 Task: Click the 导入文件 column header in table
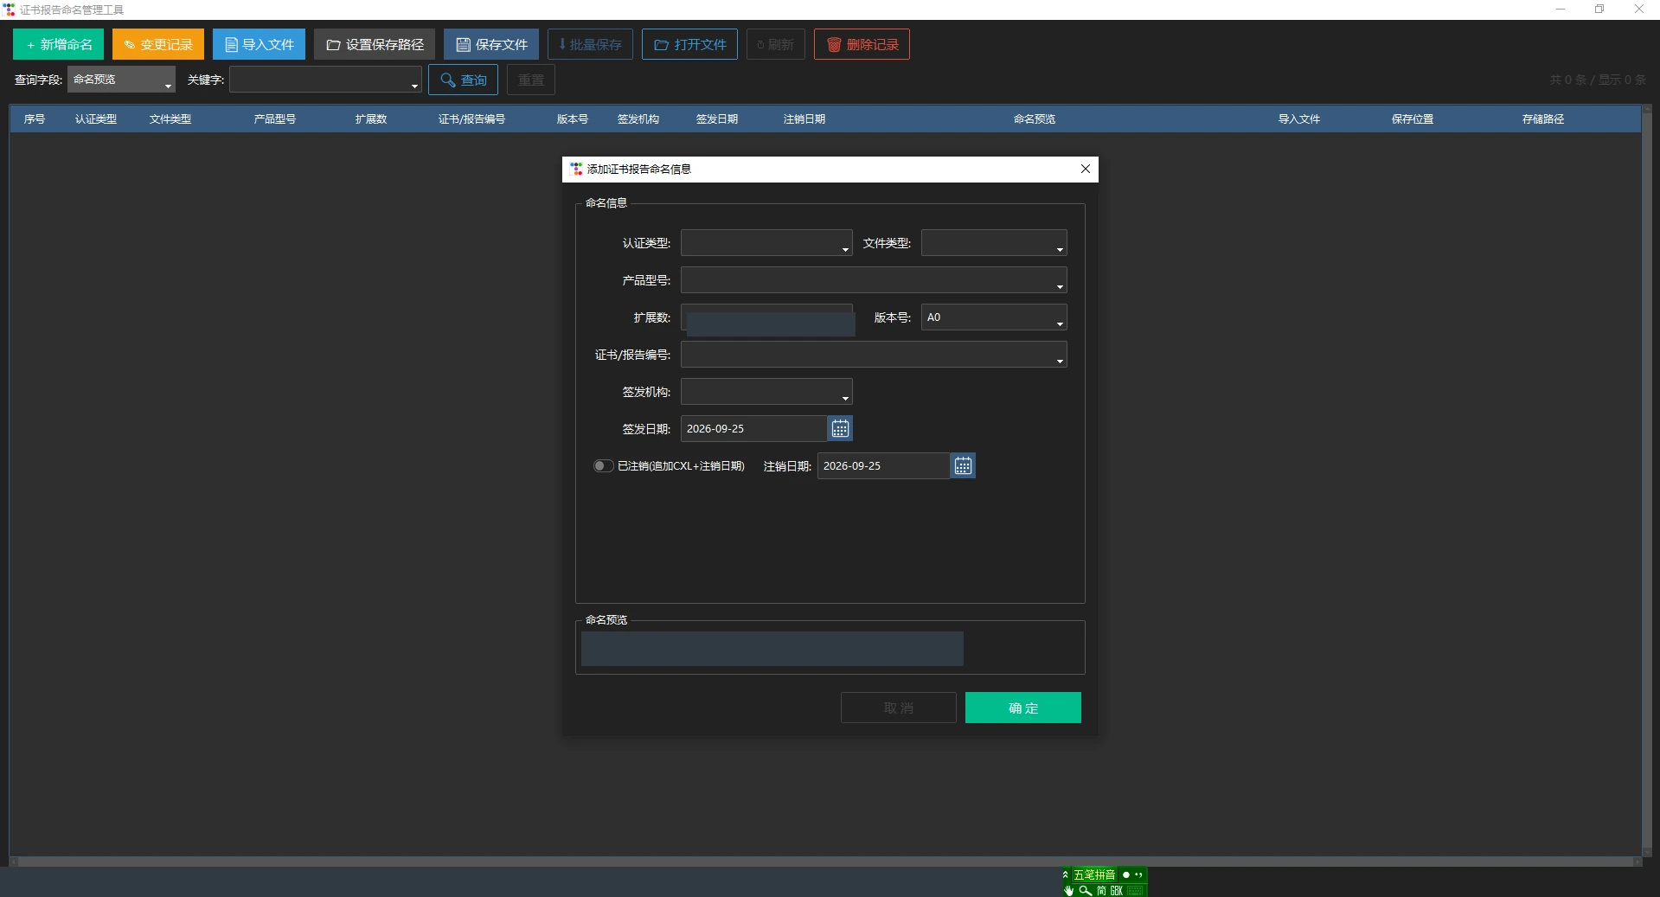(1299, 119)
